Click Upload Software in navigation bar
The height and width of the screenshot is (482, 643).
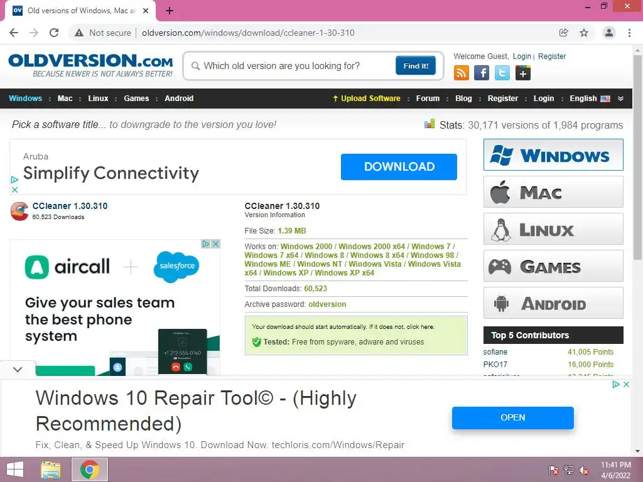(x=367, y=99)
